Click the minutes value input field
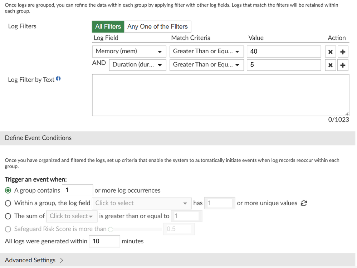Image resolution: width=357 pixels, height=268 pixels. [104, 241]
